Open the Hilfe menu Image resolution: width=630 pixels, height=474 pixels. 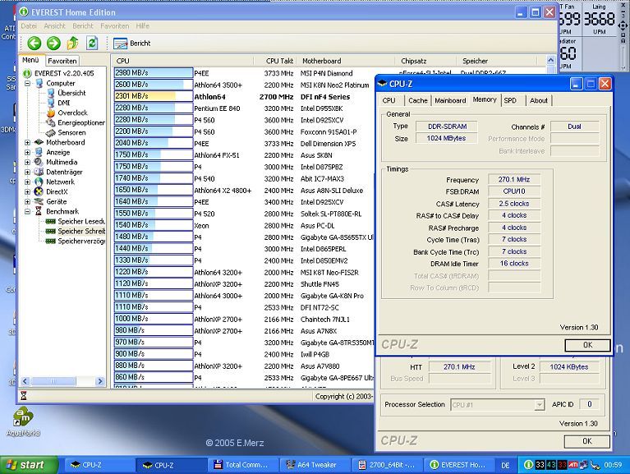(143, 26)
